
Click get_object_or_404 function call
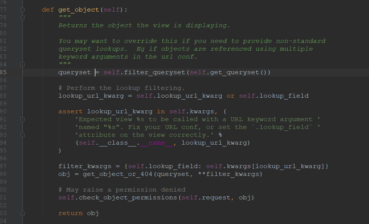point(118,174)
